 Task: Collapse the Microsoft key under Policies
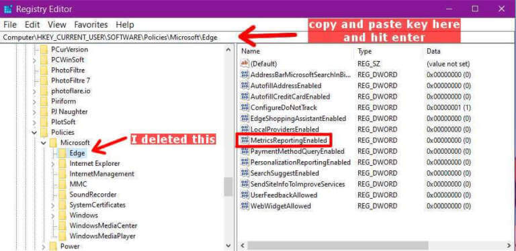[x=44, y=143]
